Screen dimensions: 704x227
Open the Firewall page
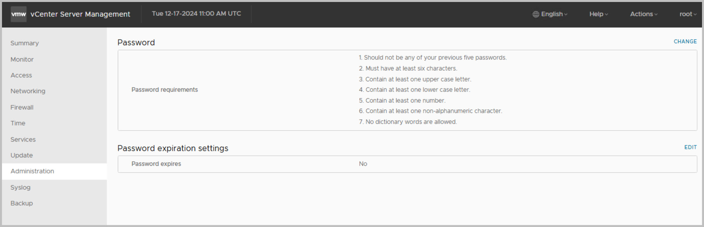(x=22, y=107)
